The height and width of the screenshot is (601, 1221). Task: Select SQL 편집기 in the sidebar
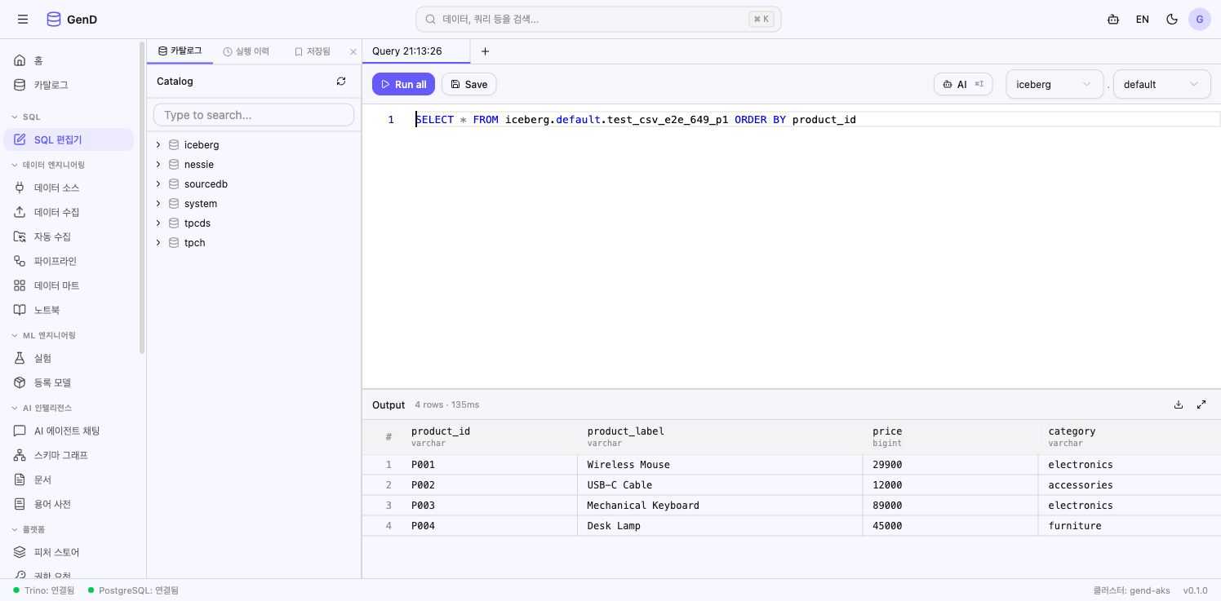click(x=69, y=139)
